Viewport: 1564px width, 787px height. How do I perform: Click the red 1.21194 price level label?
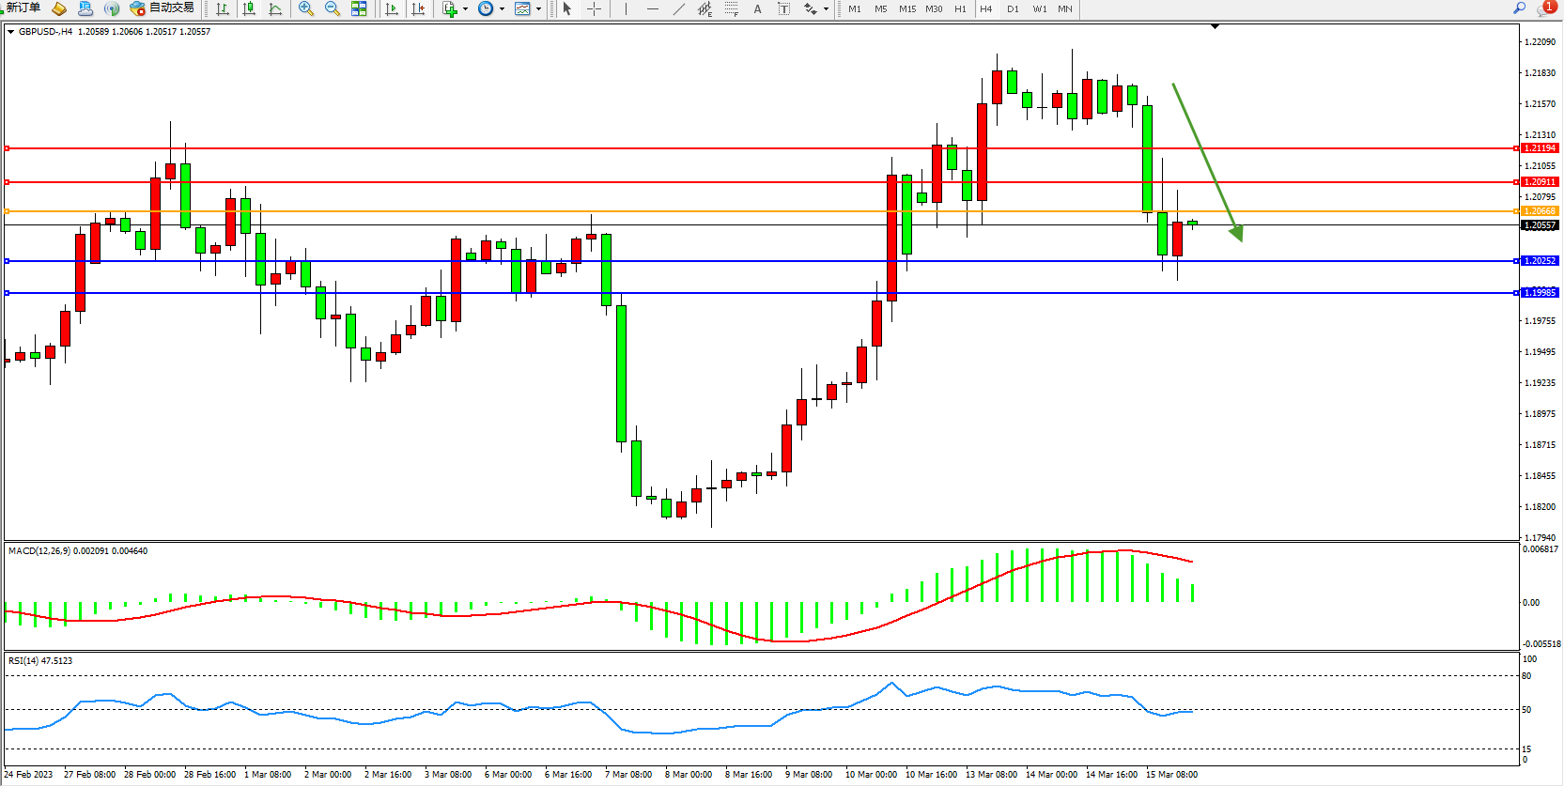(1540, 148)
